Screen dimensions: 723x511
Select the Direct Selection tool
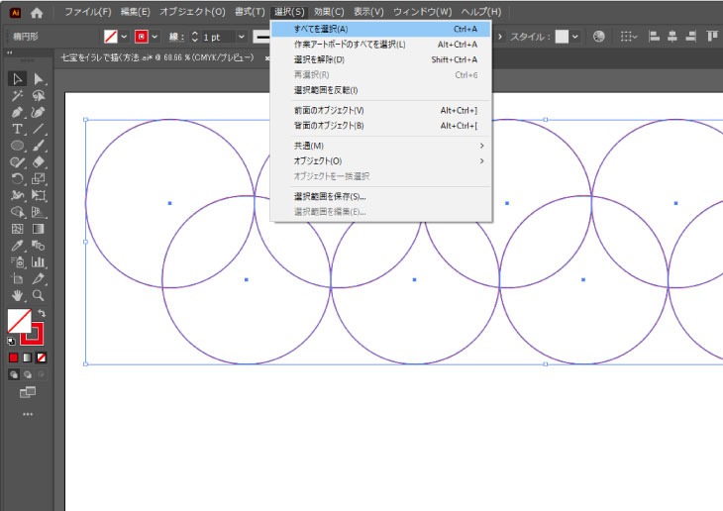pos(39,79)
